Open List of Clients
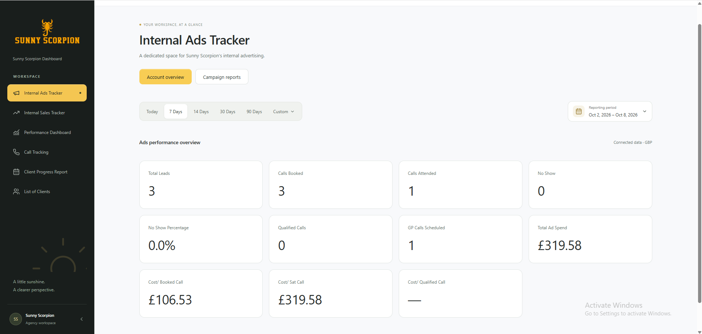This screenshot has width=702, height=334. click(x=47, y=192)
